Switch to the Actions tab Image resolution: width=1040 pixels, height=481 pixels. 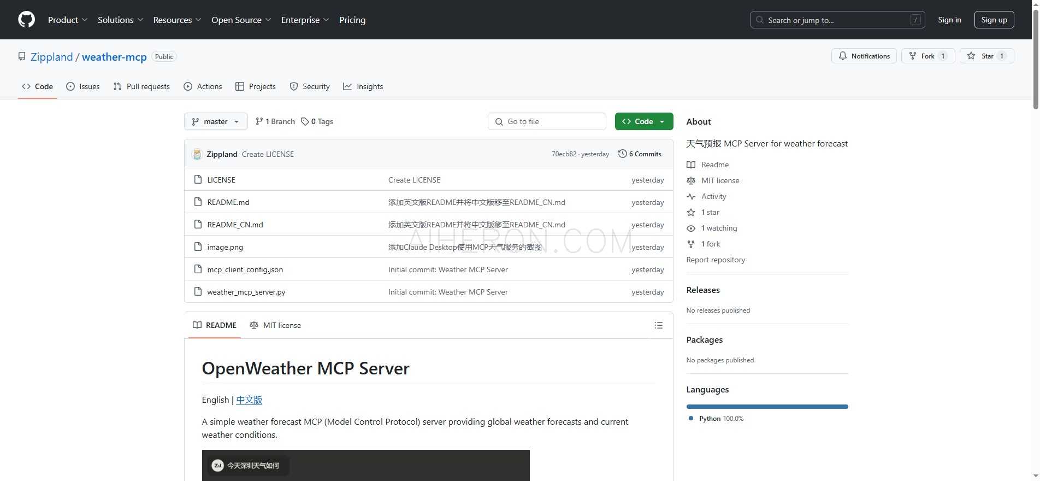tap(203, 86)
